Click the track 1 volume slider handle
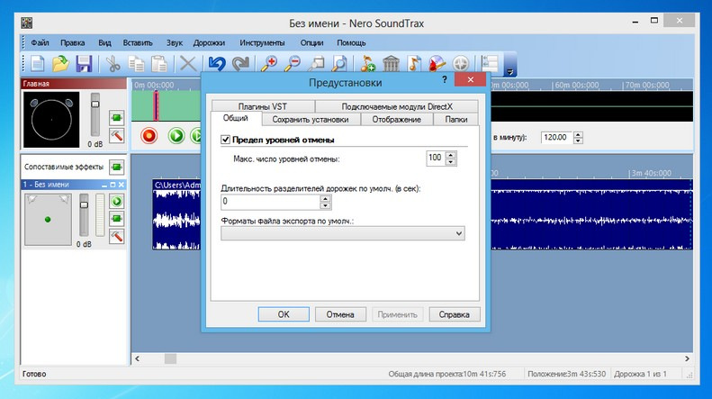Screen dimensions: 712x399 pyautogui.click(x=84, y=205)
